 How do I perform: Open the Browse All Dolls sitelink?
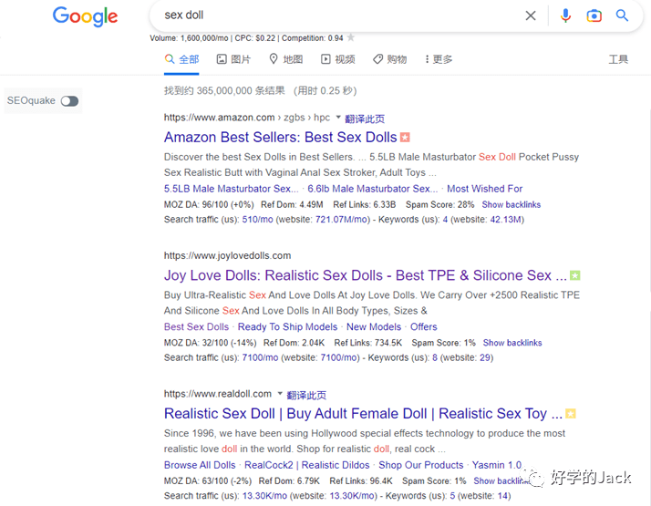coord(200,465)
